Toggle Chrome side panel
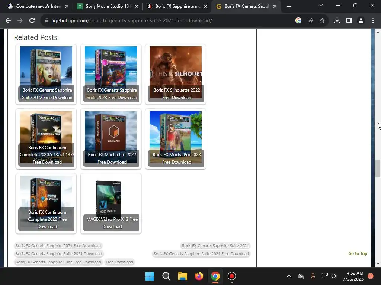This screenshot has height=285, width=381. tap(349, 21)
